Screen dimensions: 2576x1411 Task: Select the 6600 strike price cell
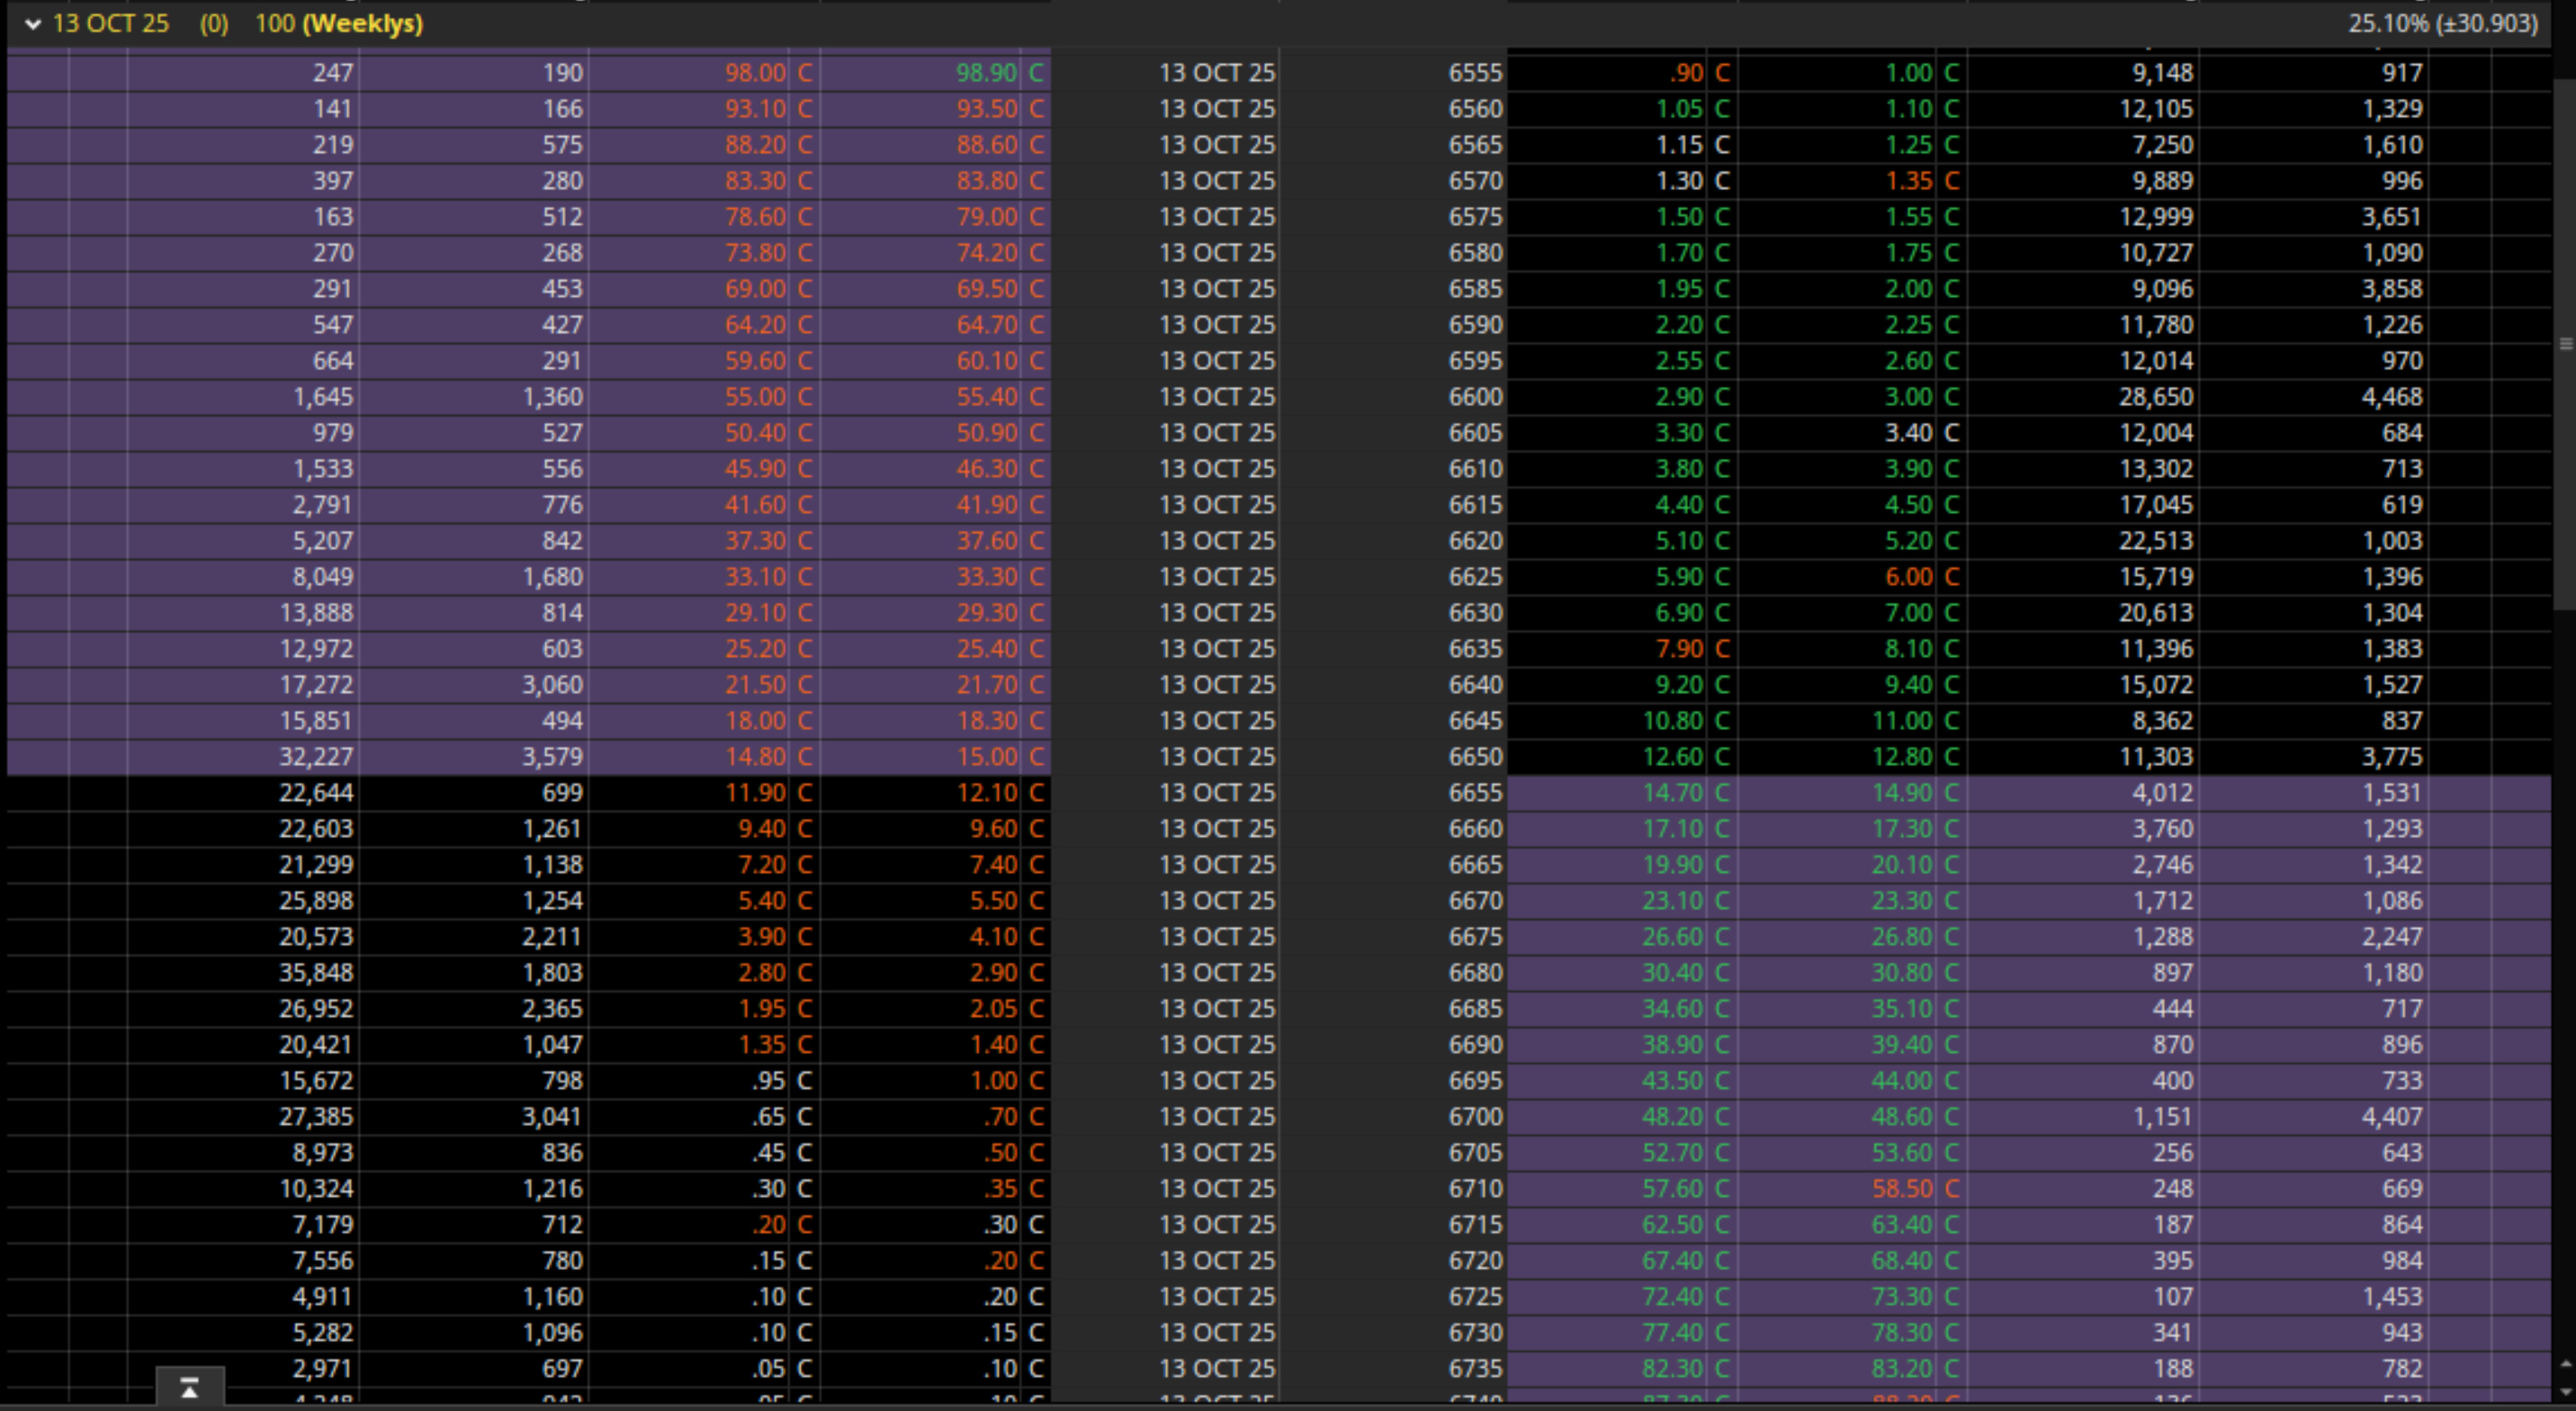click(1474, 397)
